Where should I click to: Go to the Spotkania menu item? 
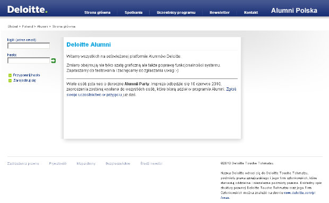133,13
